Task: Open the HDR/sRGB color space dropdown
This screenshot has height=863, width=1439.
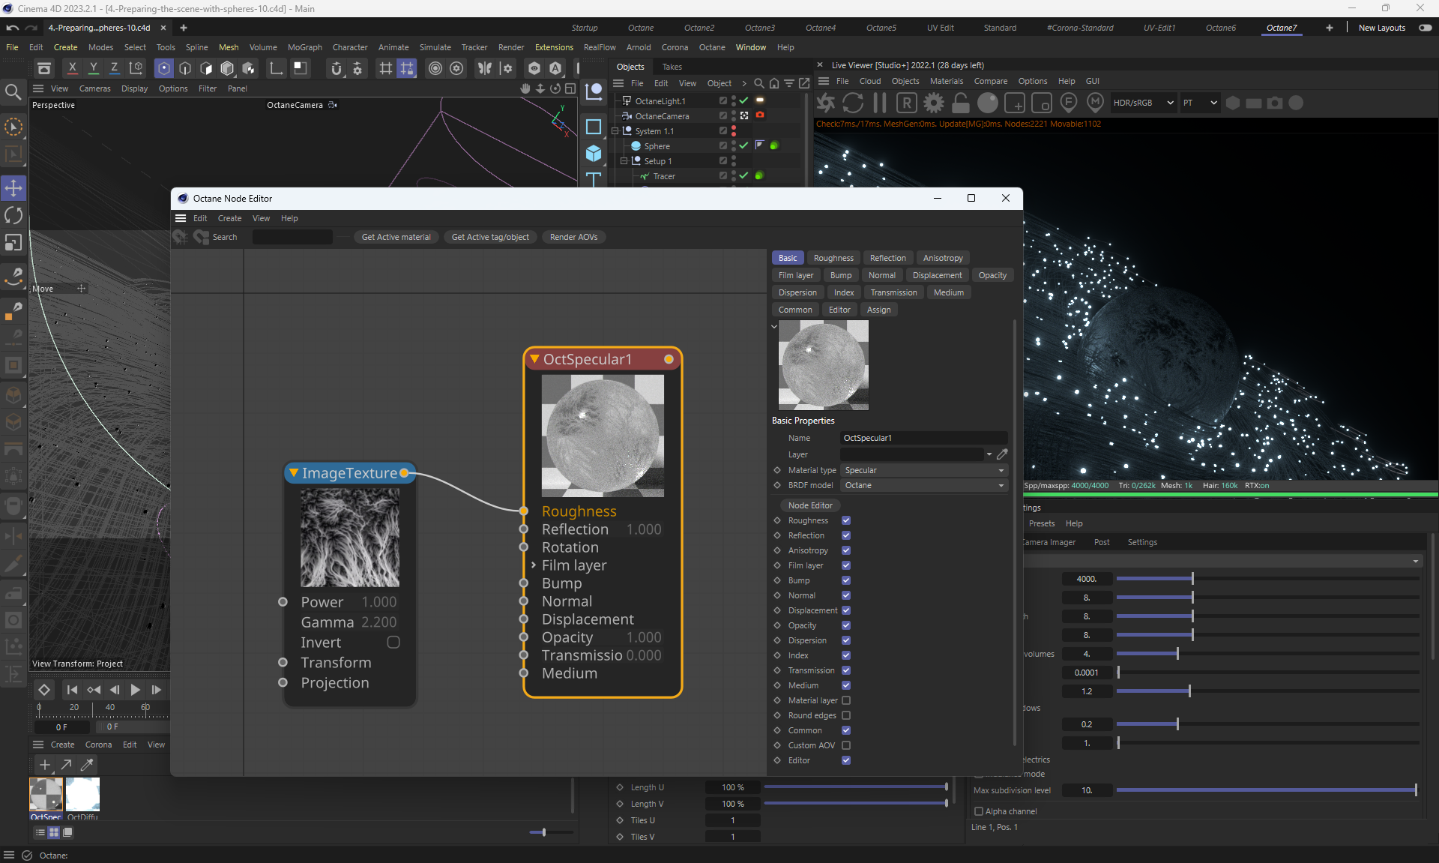Action: point(1142,103)
